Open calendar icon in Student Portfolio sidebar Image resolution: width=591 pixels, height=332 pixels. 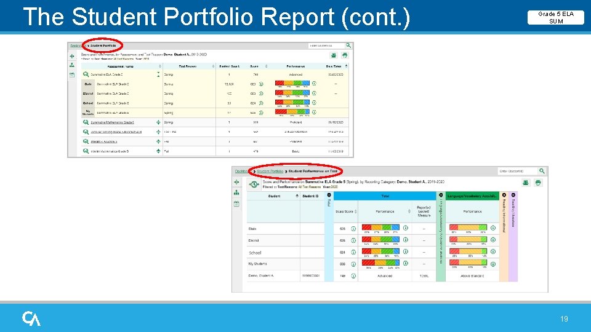tap(72, 74)
